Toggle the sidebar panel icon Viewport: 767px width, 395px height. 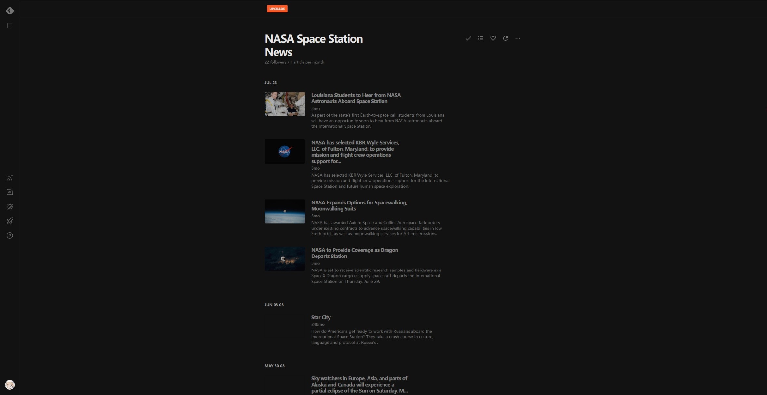coord(10,26)
